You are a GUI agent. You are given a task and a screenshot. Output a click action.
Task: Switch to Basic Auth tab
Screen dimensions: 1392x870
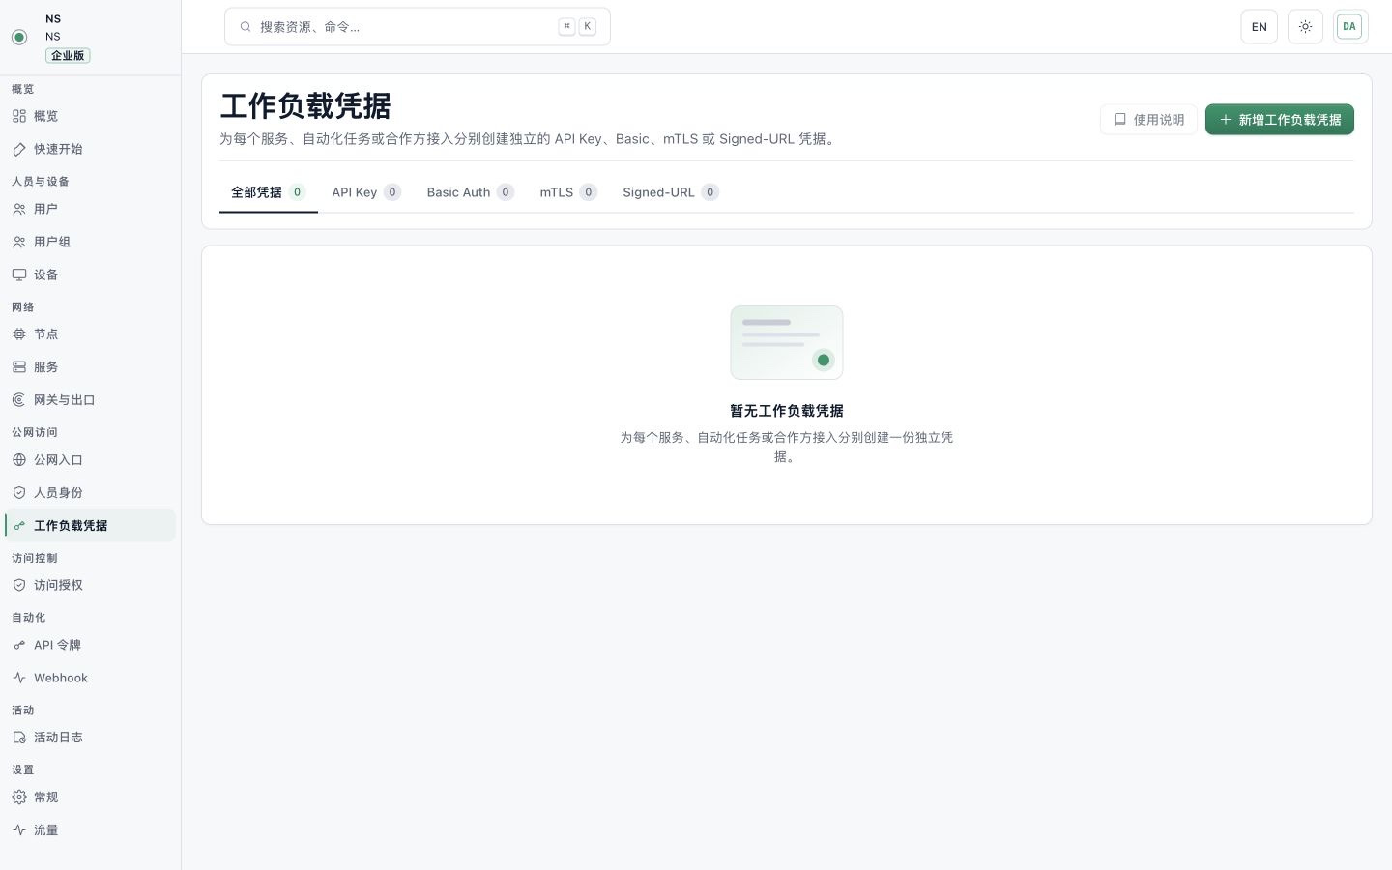pos(471,192)
